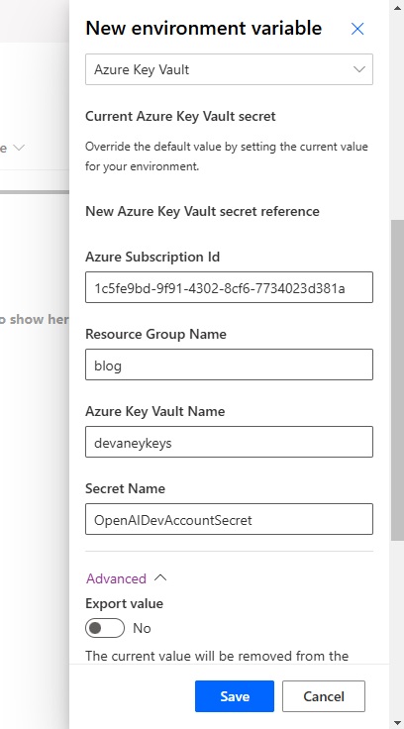
Task: Edit the Azure Key Vault Name field
Action: click(x=229, y=442)
